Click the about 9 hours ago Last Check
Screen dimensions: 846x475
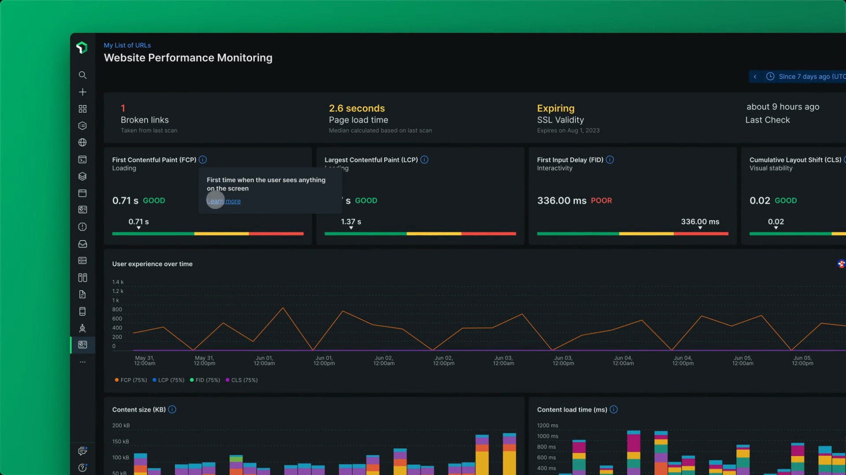(x=783, y=107)
